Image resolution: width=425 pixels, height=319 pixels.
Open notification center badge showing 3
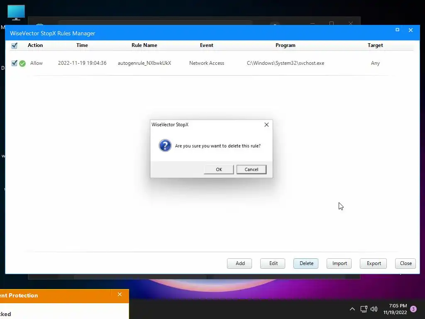tap(413, 309)
